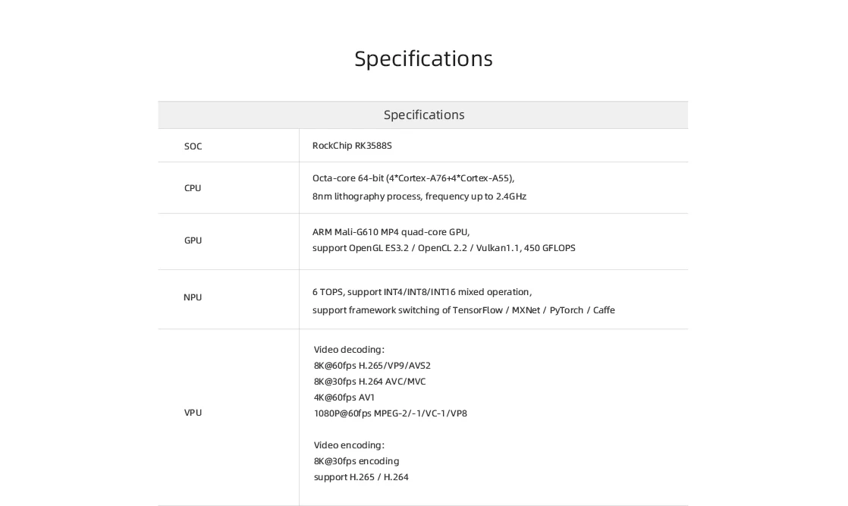Click the Video encoding subheading
The width and height of the screenshot is (848, 506).
[x=349, y=445]
